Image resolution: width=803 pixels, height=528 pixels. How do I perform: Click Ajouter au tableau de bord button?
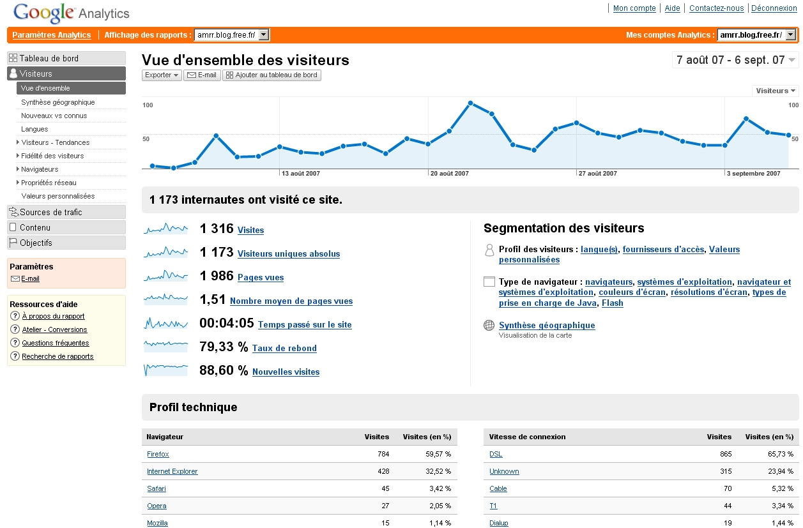click(x=271, y=75)
